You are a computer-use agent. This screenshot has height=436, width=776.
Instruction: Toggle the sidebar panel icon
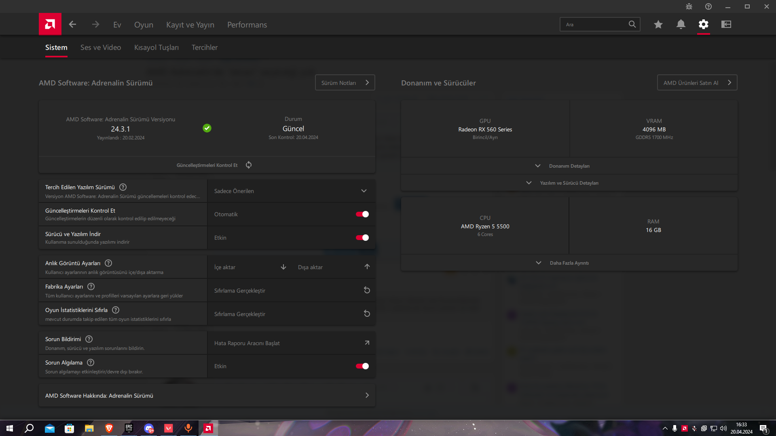coord(726,24)
